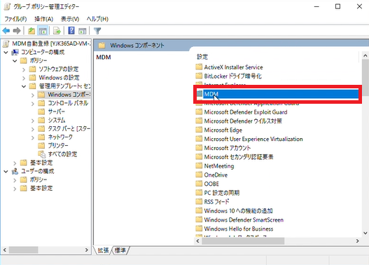Expand the コントロール パネル node
Screen dimensions: 369x265
pyautogui.click(x=33, y=104)
